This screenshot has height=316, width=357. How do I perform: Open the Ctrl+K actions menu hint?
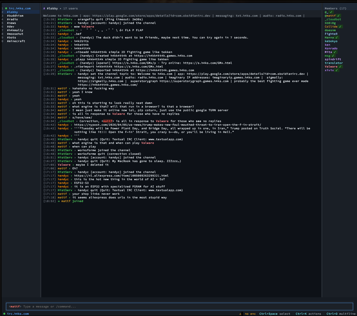pyautogui.click(x=308, y=314)
